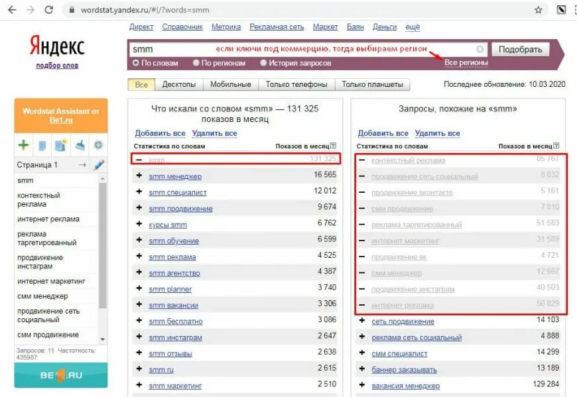Click the pencil rename icon beside Страница 1
The height and width of the screenshot is (397, 577).
coord(99,164)
